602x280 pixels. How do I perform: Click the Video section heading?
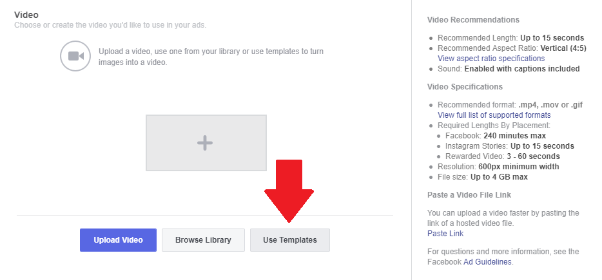(x=26, y=14)
